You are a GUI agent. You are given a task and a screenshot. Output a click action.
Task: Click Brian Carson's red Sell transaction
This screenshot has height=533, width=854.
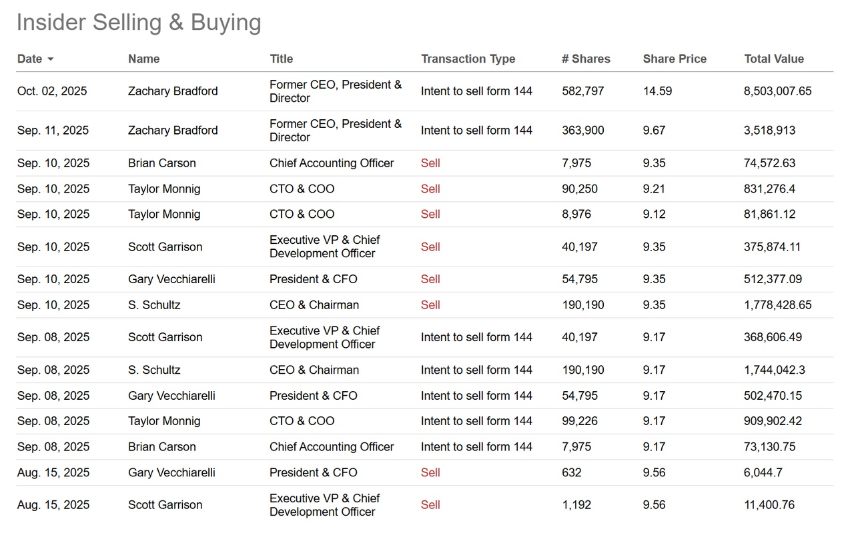(430, 163)
